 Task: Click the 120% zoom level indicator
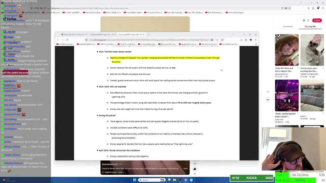[217, 40]
